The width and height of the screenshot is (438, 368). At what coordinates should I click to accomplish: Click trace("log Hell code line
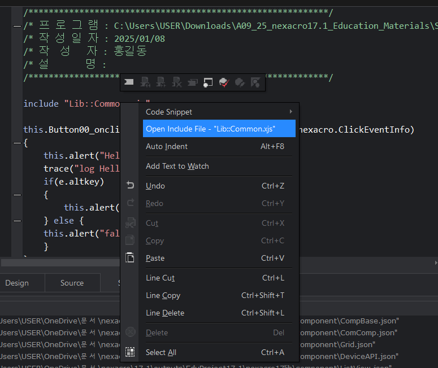pyautogui.click(x=81, y=169)
